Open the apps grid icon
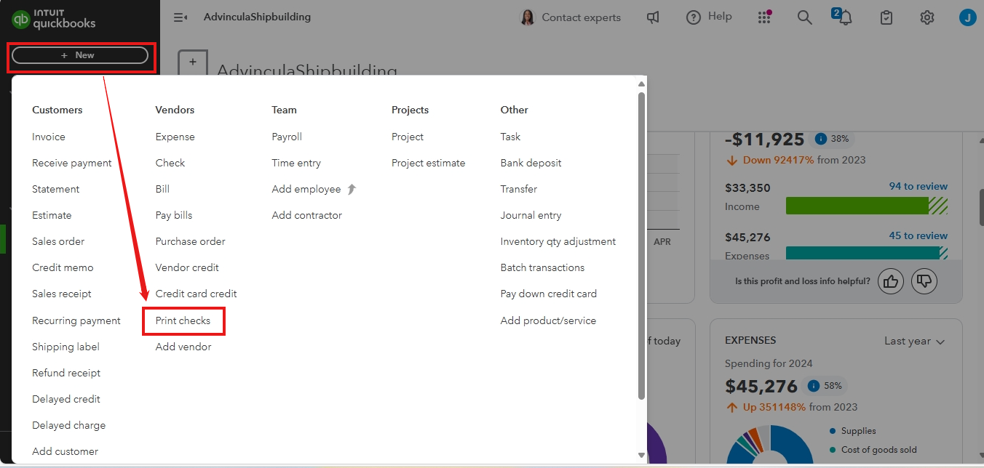This screenshot has width=984, height=468. (x=764, y=17)
